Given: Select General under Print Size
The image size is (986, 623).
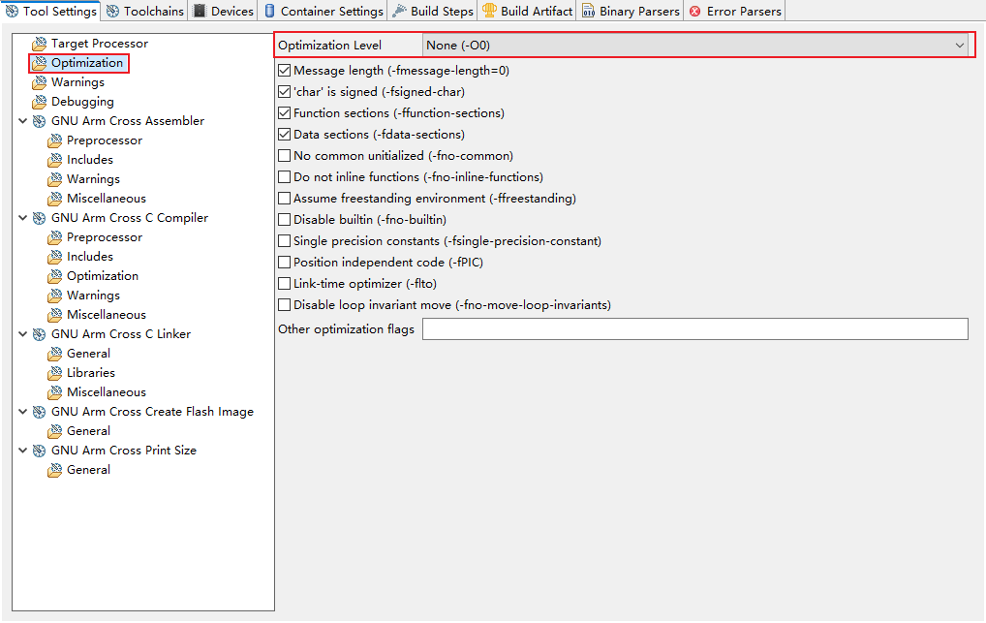Looking at the screenshot, I should 88,470.
